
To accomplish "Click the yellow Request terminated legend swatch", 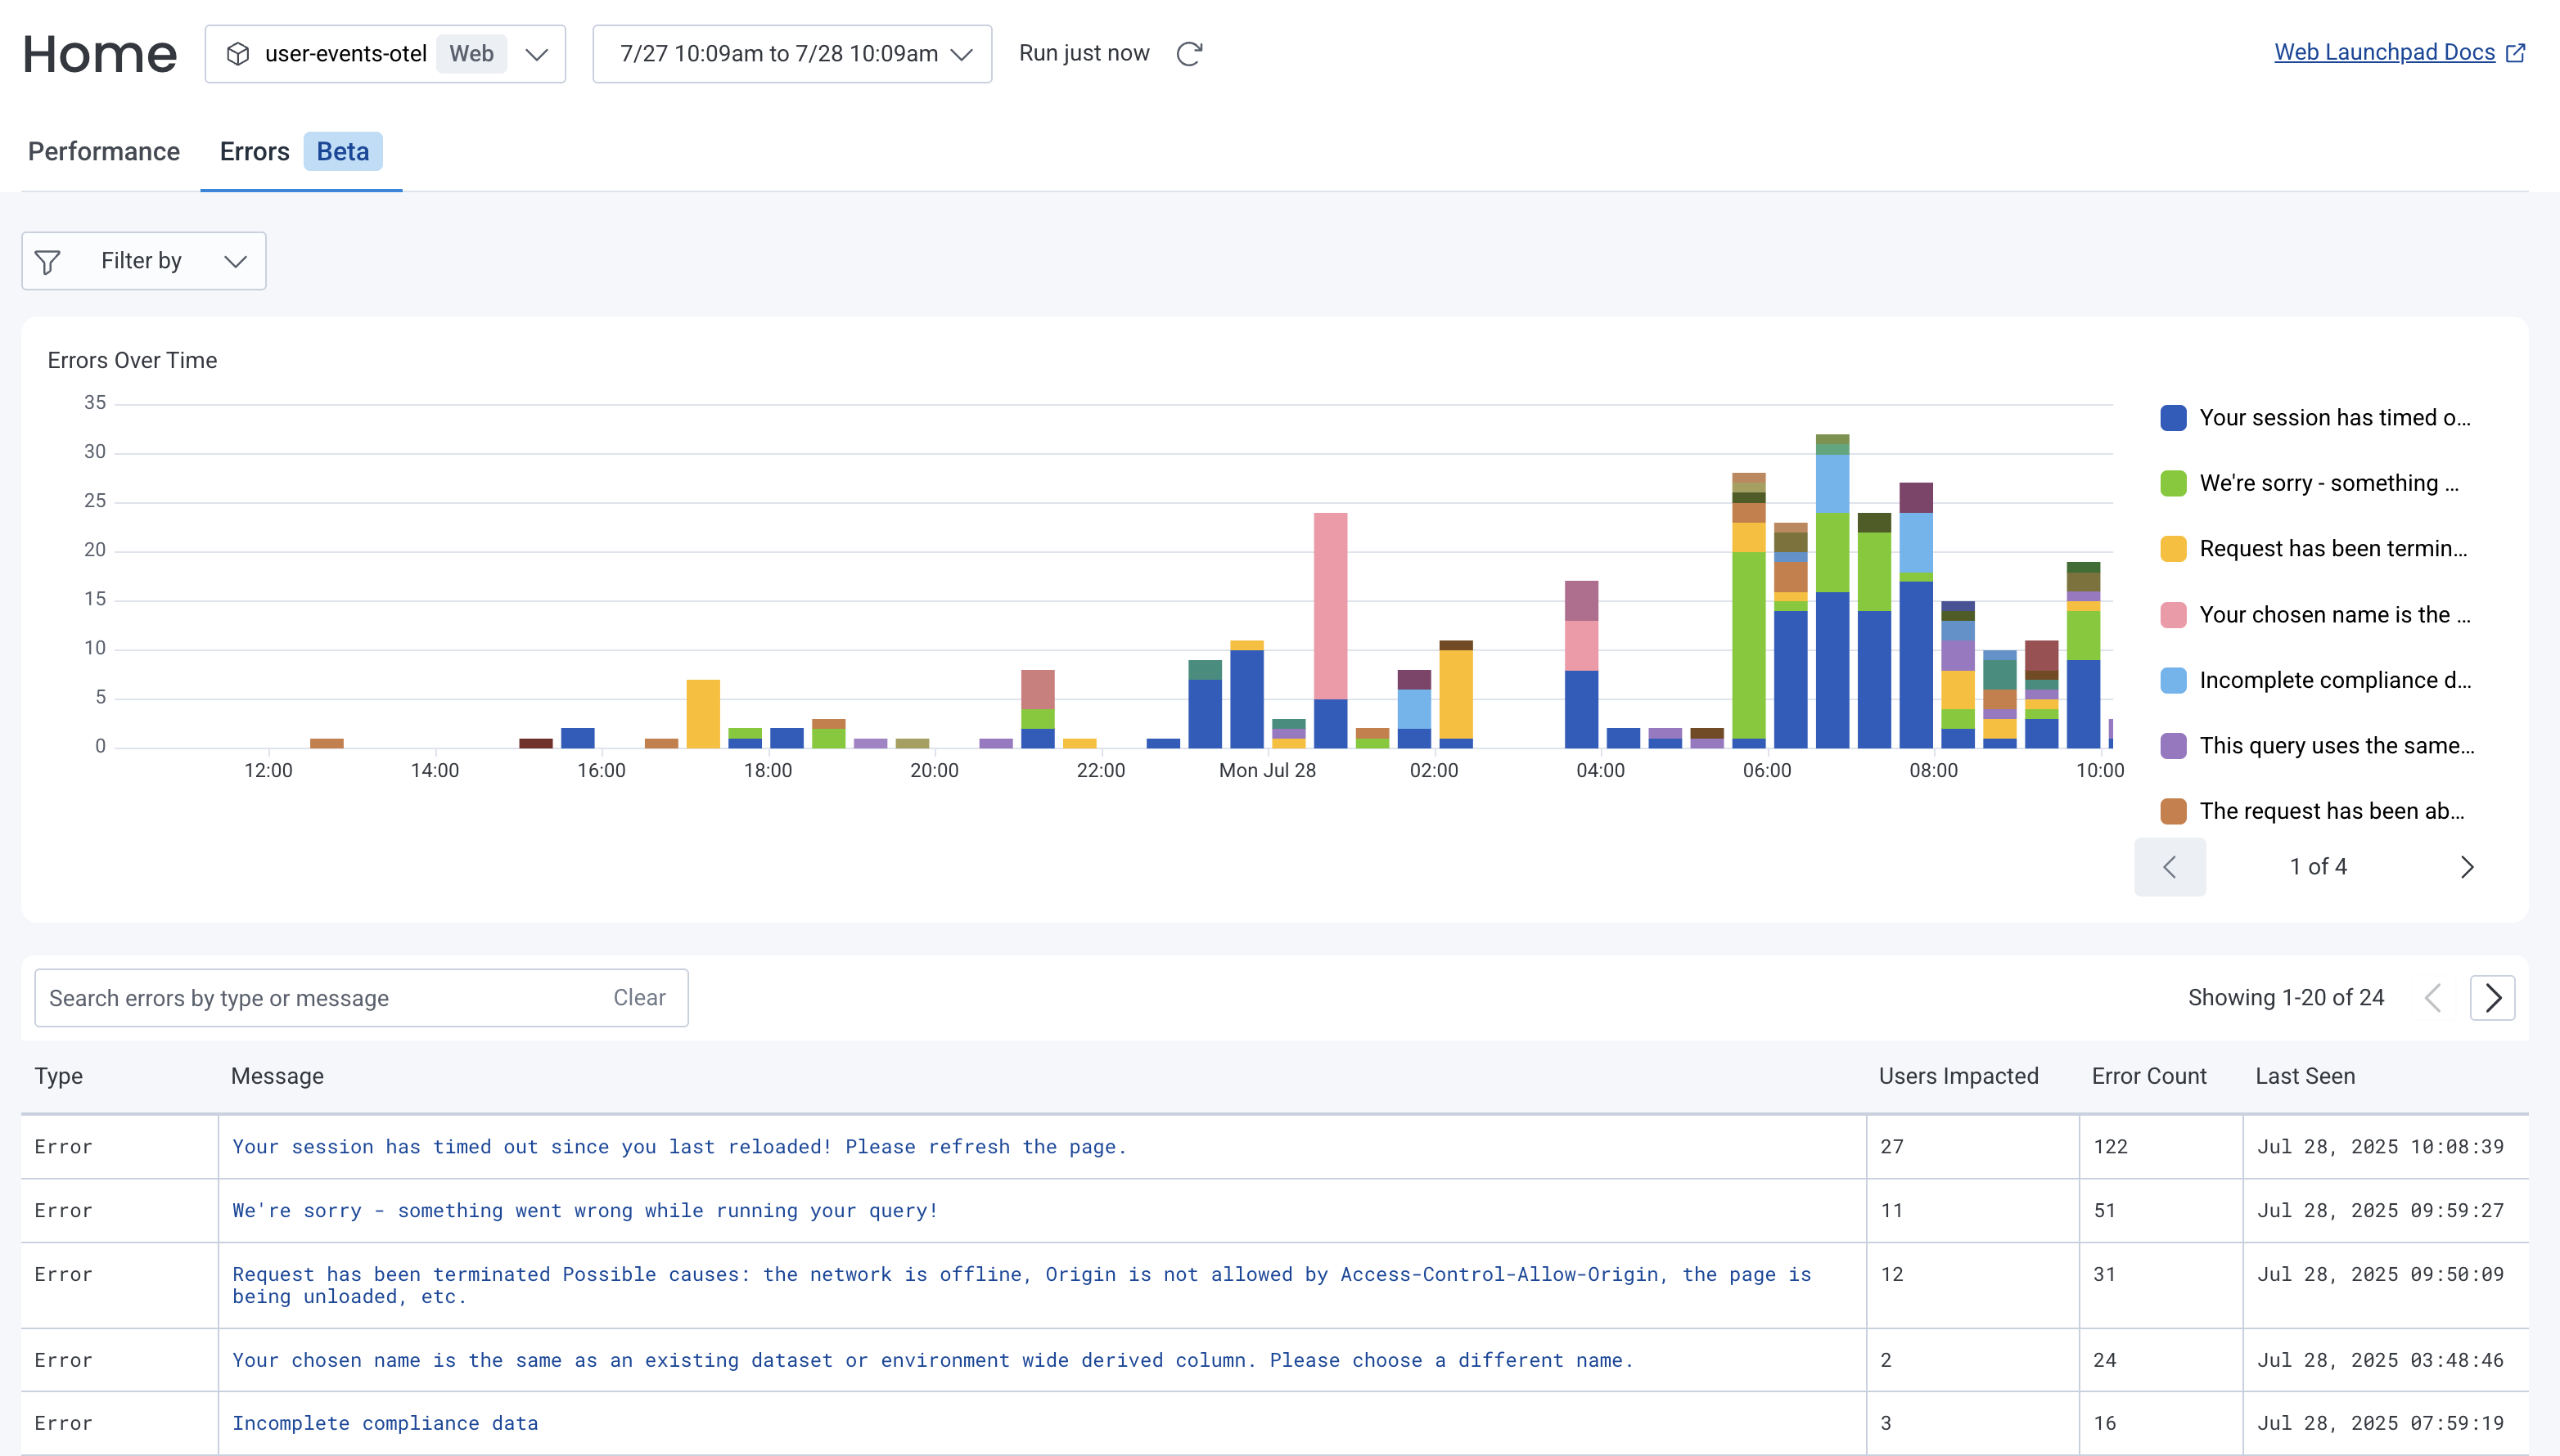I will click(x=2173, y=549).
